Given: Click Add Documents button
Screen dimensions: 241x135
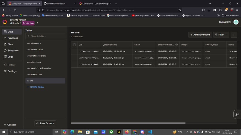Looking at the screenshot, I should (200, 35).
